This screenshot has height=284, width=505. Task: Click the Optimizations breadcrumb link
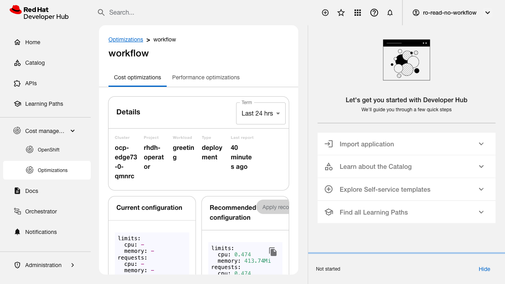(125, 39)
